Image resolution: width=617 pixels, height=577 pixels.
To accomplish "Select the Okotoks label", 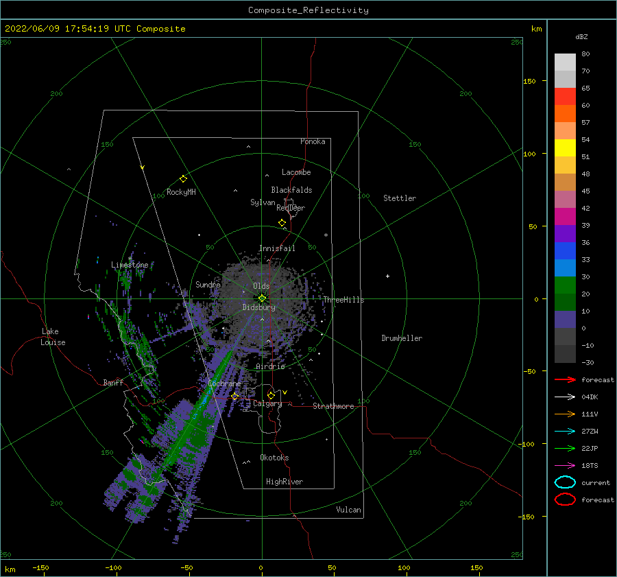I will point(274,458).
